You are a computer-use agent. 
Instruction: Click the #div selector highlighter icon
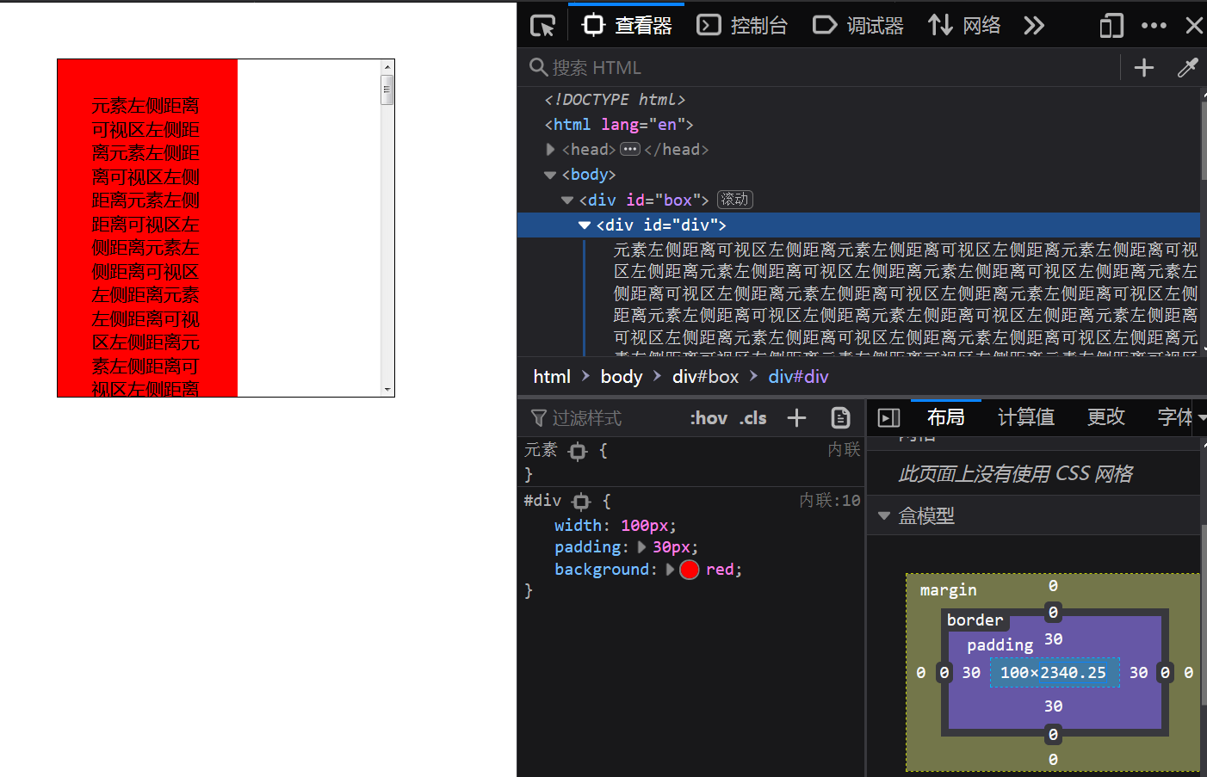581,501
